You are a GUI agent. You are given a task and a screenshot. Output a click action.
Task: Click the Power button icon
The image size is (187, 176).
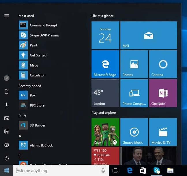click(7, 158)
